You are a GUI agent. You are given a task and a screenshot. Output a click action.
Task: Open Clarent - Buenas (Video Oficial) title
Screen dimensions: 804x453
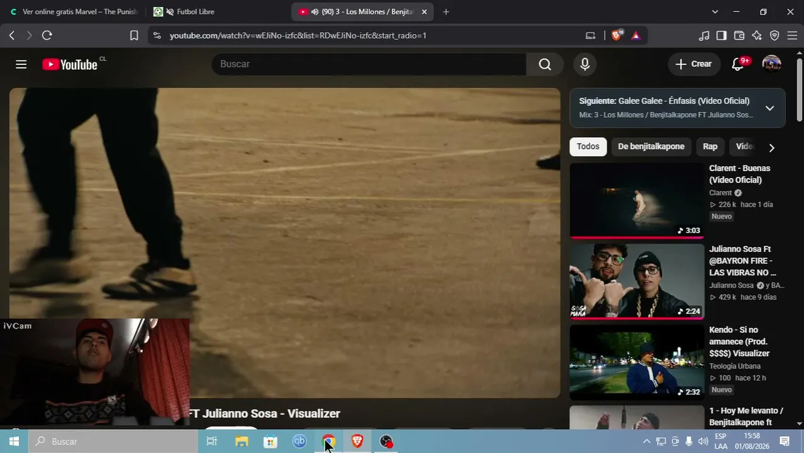pos(740,174)
